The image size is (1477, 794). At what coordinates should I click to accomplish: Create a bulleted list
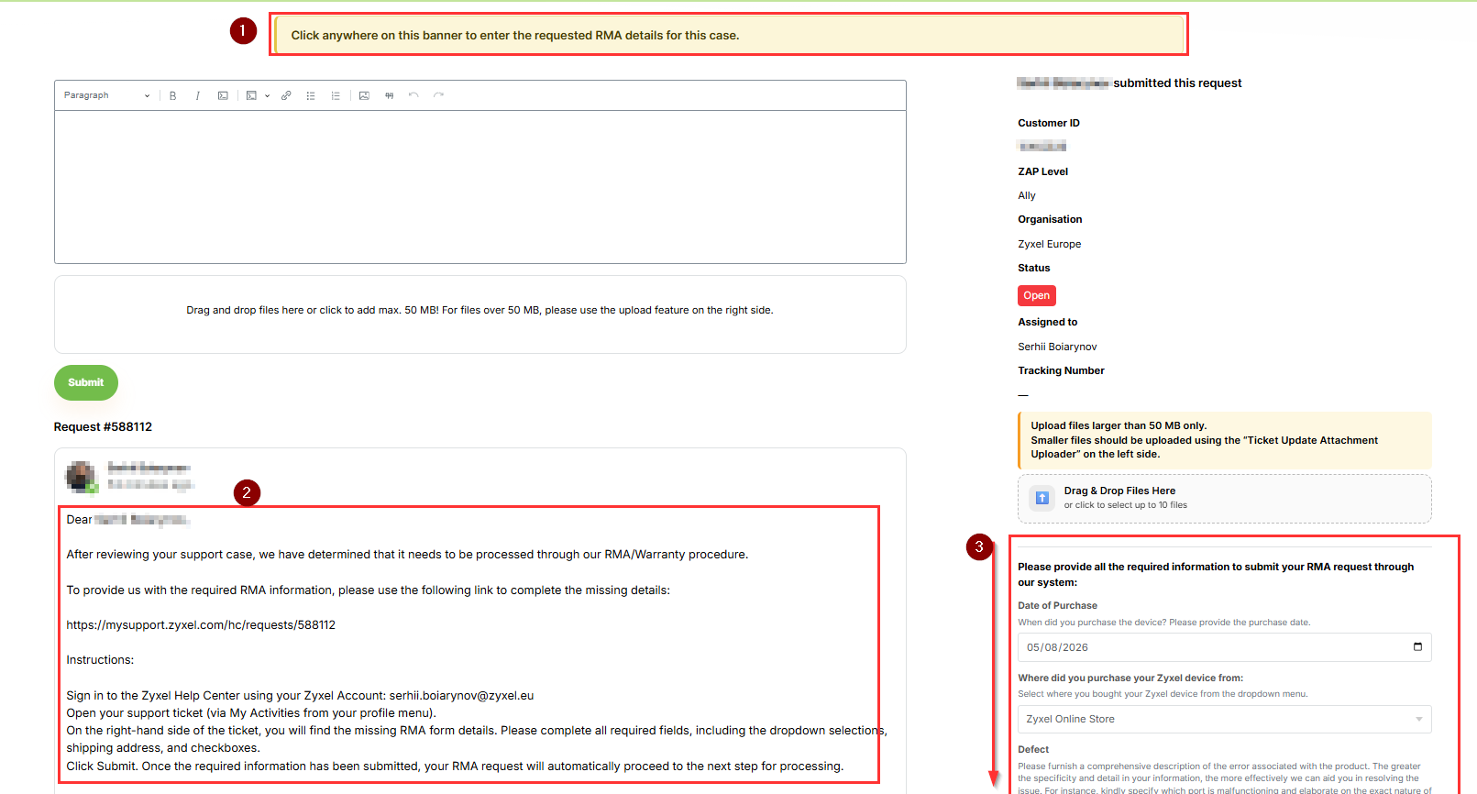point(311,95)
